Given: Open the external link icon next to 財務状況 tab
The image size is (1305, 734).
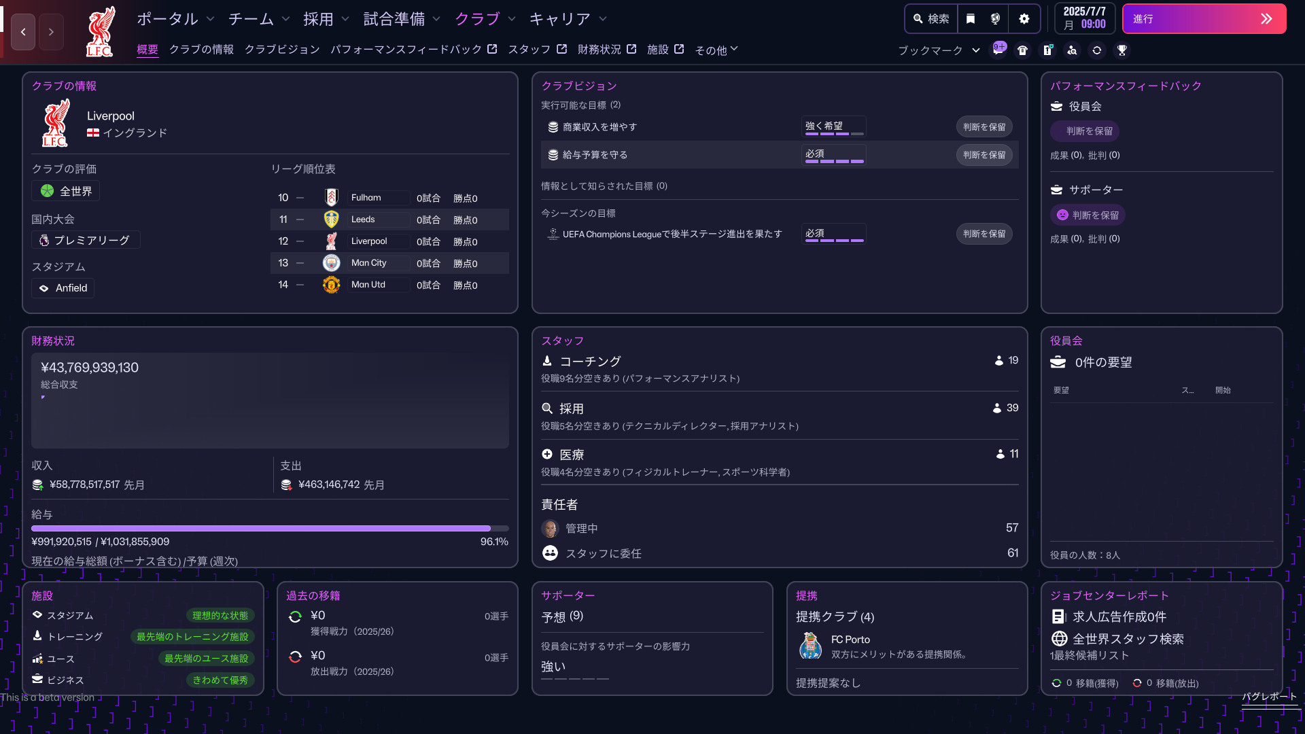Looking at the screenshot, I should point(631,49).
